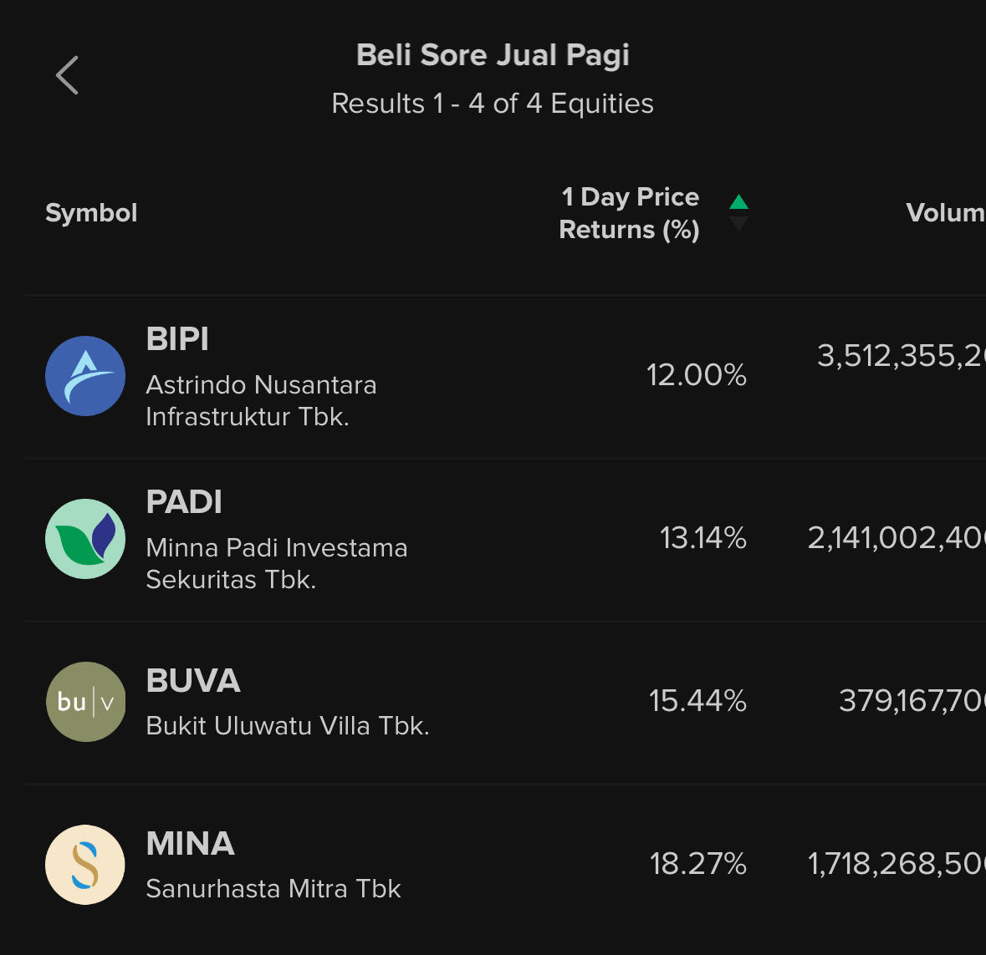This screenshot has height=955, width=986.
Task: Select Astrindo Nusantara Infrastruktur Tbk. name
Action: pyautogui.click(x=261, y=400)
